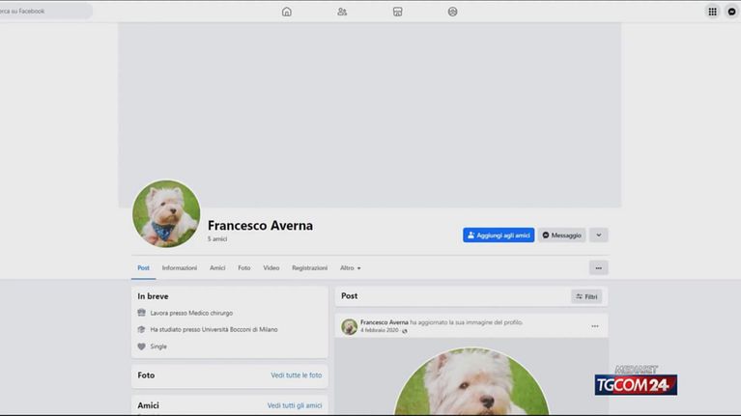The width and height of the screenshot is (741, 416).
Task: Expand chevron button next to Messaggio
Action: point(598,235)
